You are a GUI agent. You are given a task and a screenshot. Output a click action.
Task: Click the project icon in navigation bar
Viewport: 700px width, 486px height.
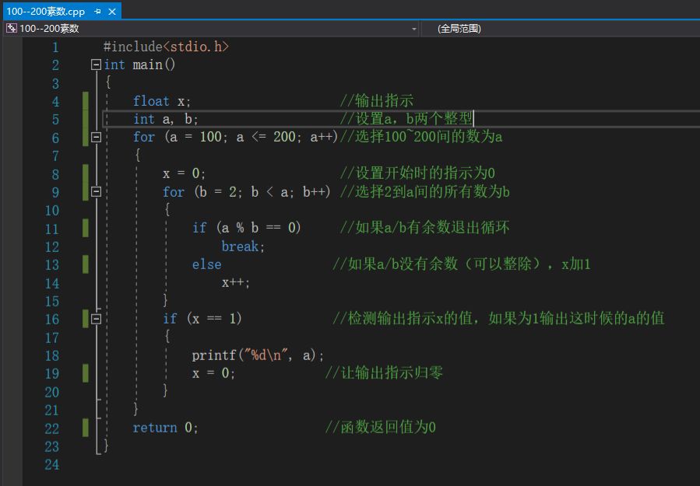(x=11, y=29)
